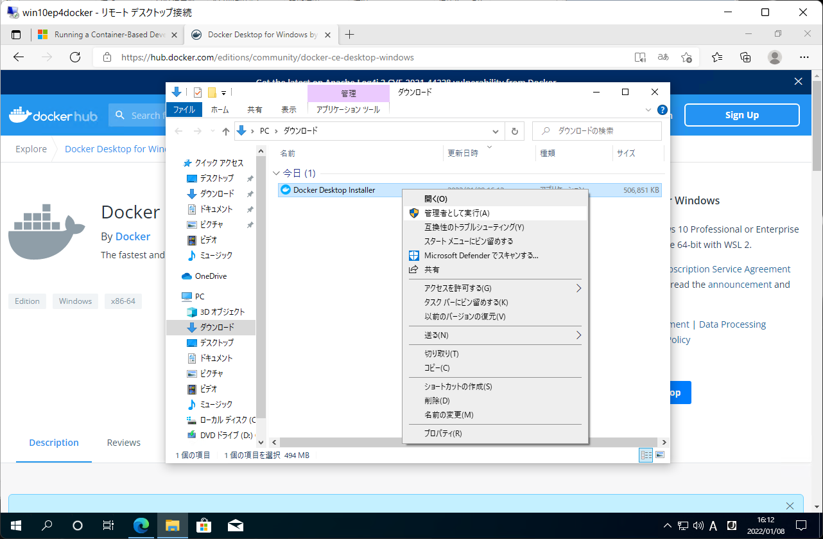Open Collections in the Edge toolbar
The width and height of the screenshot is (823, 539).
click(745, 57)
